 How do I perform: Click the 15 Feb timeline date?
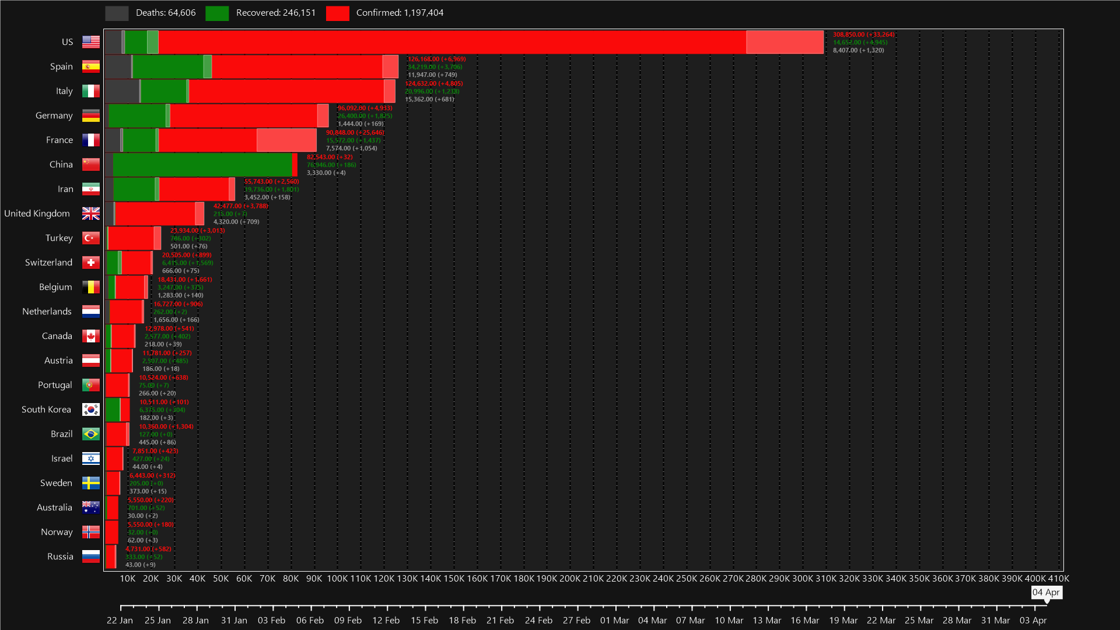click(424, 620)
